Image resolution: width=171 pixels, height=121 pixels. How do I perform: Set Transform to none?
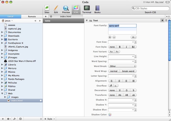click(112, 95)
